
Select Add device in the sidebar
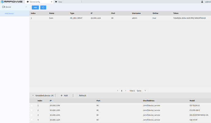tap(9, 13)
